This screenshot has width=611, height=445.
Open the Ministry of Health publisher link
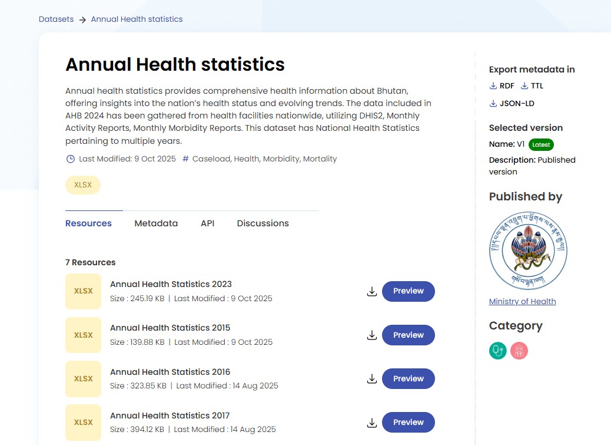coord(522,301)
